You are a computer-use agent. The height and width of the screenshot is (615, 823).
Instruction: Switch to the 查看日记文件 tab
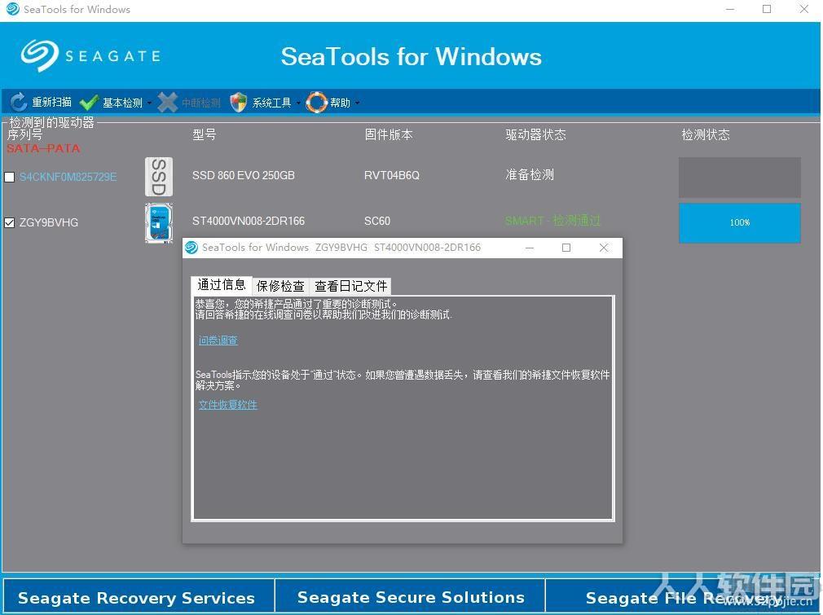(350, 286)
